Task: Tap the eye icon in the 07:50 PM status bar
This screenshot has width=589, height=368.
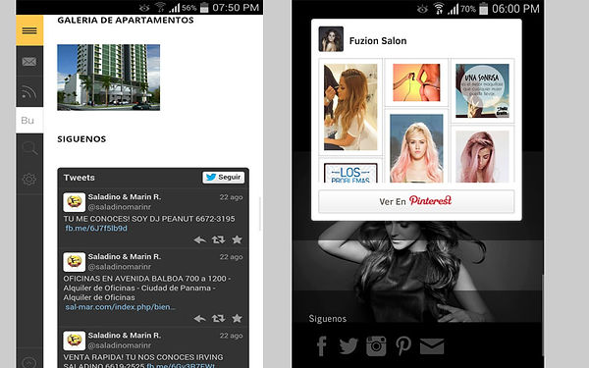Action: click(x=144, y=8)
